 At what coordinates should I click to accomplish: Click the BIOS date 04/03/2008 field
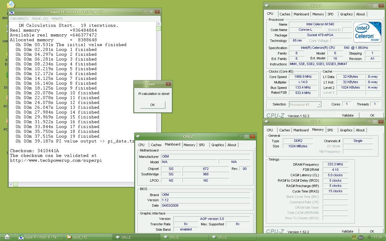point(206,205)
